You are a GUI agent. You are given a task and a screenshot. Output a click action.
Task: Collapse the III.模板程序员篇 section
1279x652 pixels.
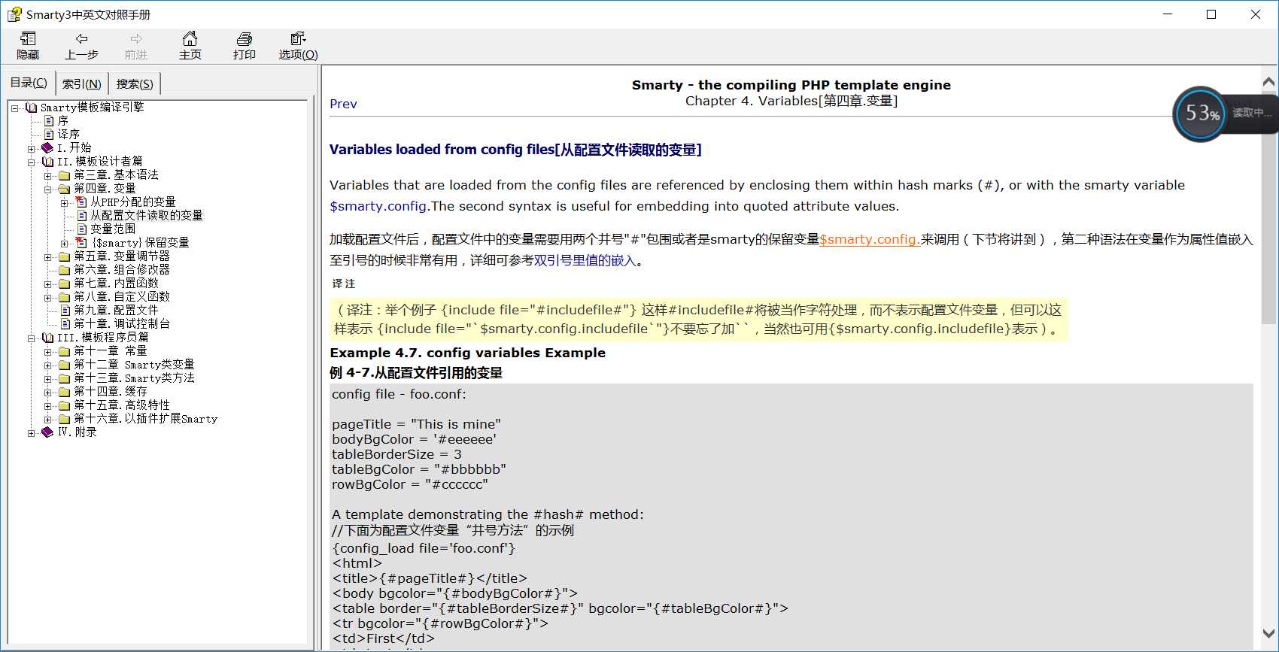[31, 338]
